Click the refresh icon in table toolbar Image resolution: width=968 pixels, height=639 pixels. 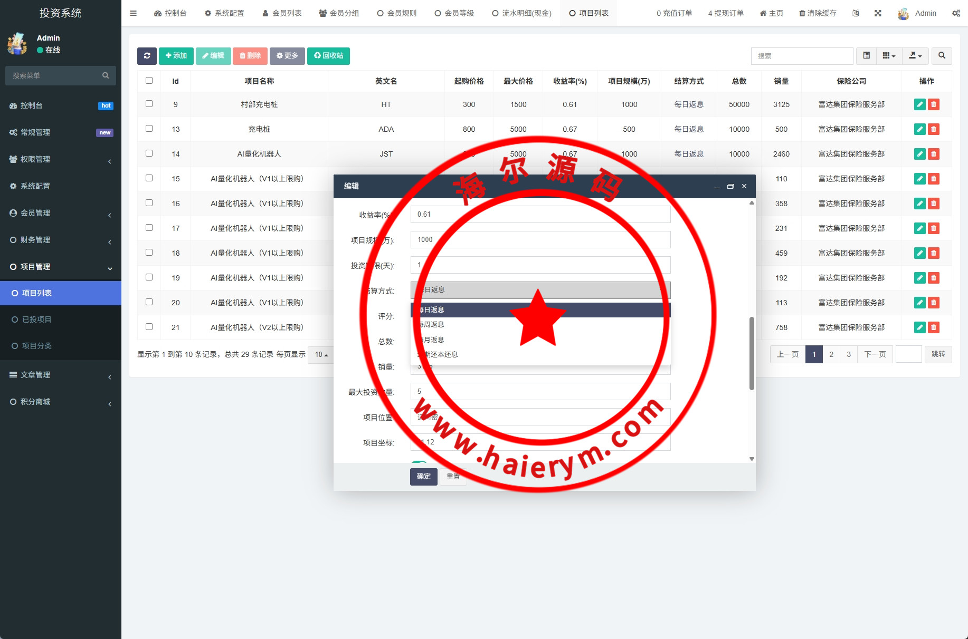pyautogui.click(x=147, y=56)
